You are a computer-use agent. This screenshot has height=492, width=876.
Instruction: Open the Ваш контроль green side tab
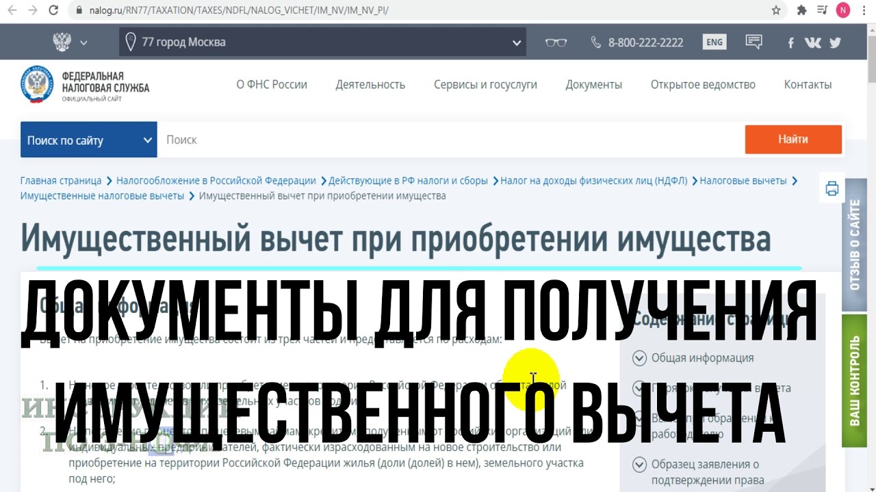854,381
